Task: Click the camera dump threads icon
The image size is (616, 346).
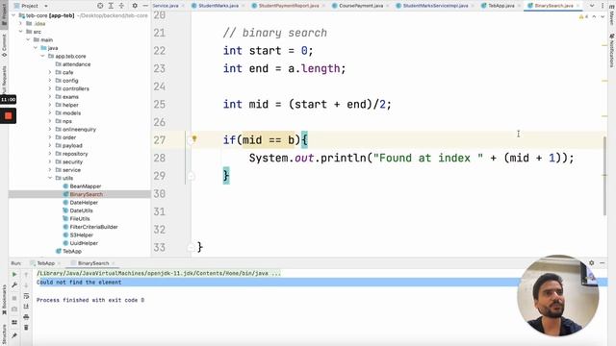Action: pyautogui.click(x=14, y=309)
